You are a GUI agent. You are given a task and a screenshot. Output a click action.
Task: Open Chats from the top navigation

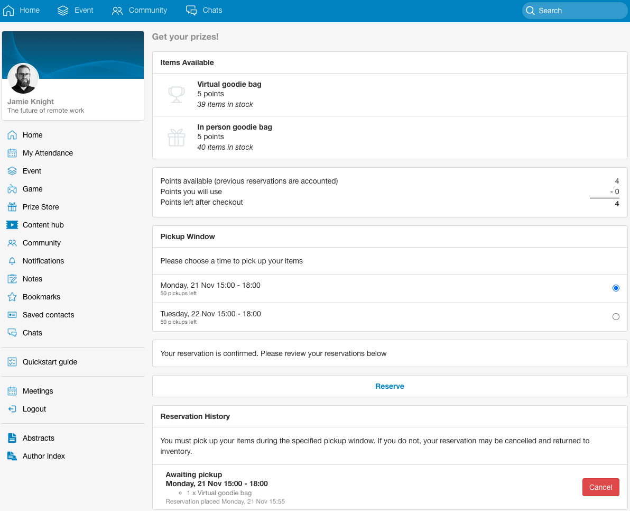(x=204, y=11)
